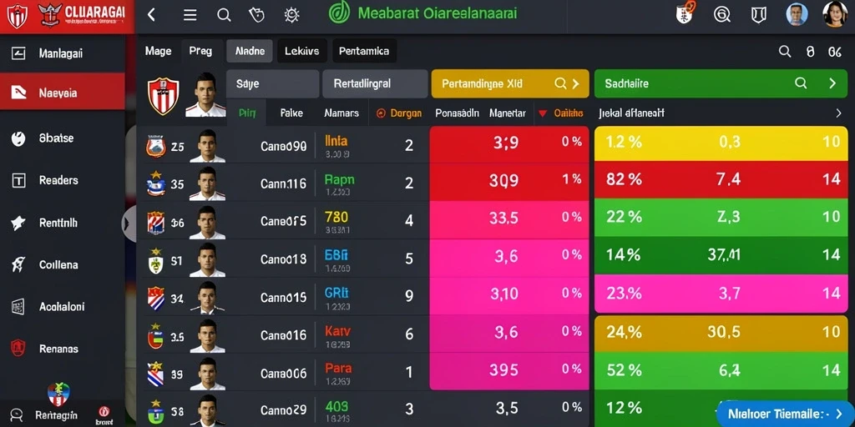Click the shield badge notification icon

(x=686, y=13)
